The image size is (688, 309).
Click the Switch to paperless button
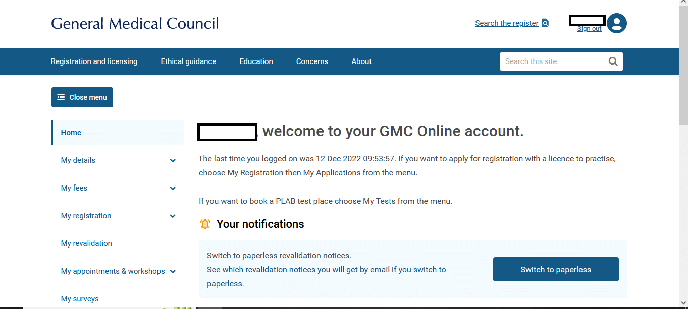coord(556,269)
